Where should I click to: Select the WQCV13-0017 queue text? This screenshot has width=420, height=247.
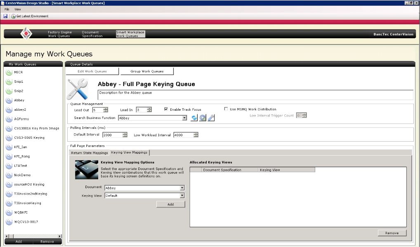pos(26,222)
